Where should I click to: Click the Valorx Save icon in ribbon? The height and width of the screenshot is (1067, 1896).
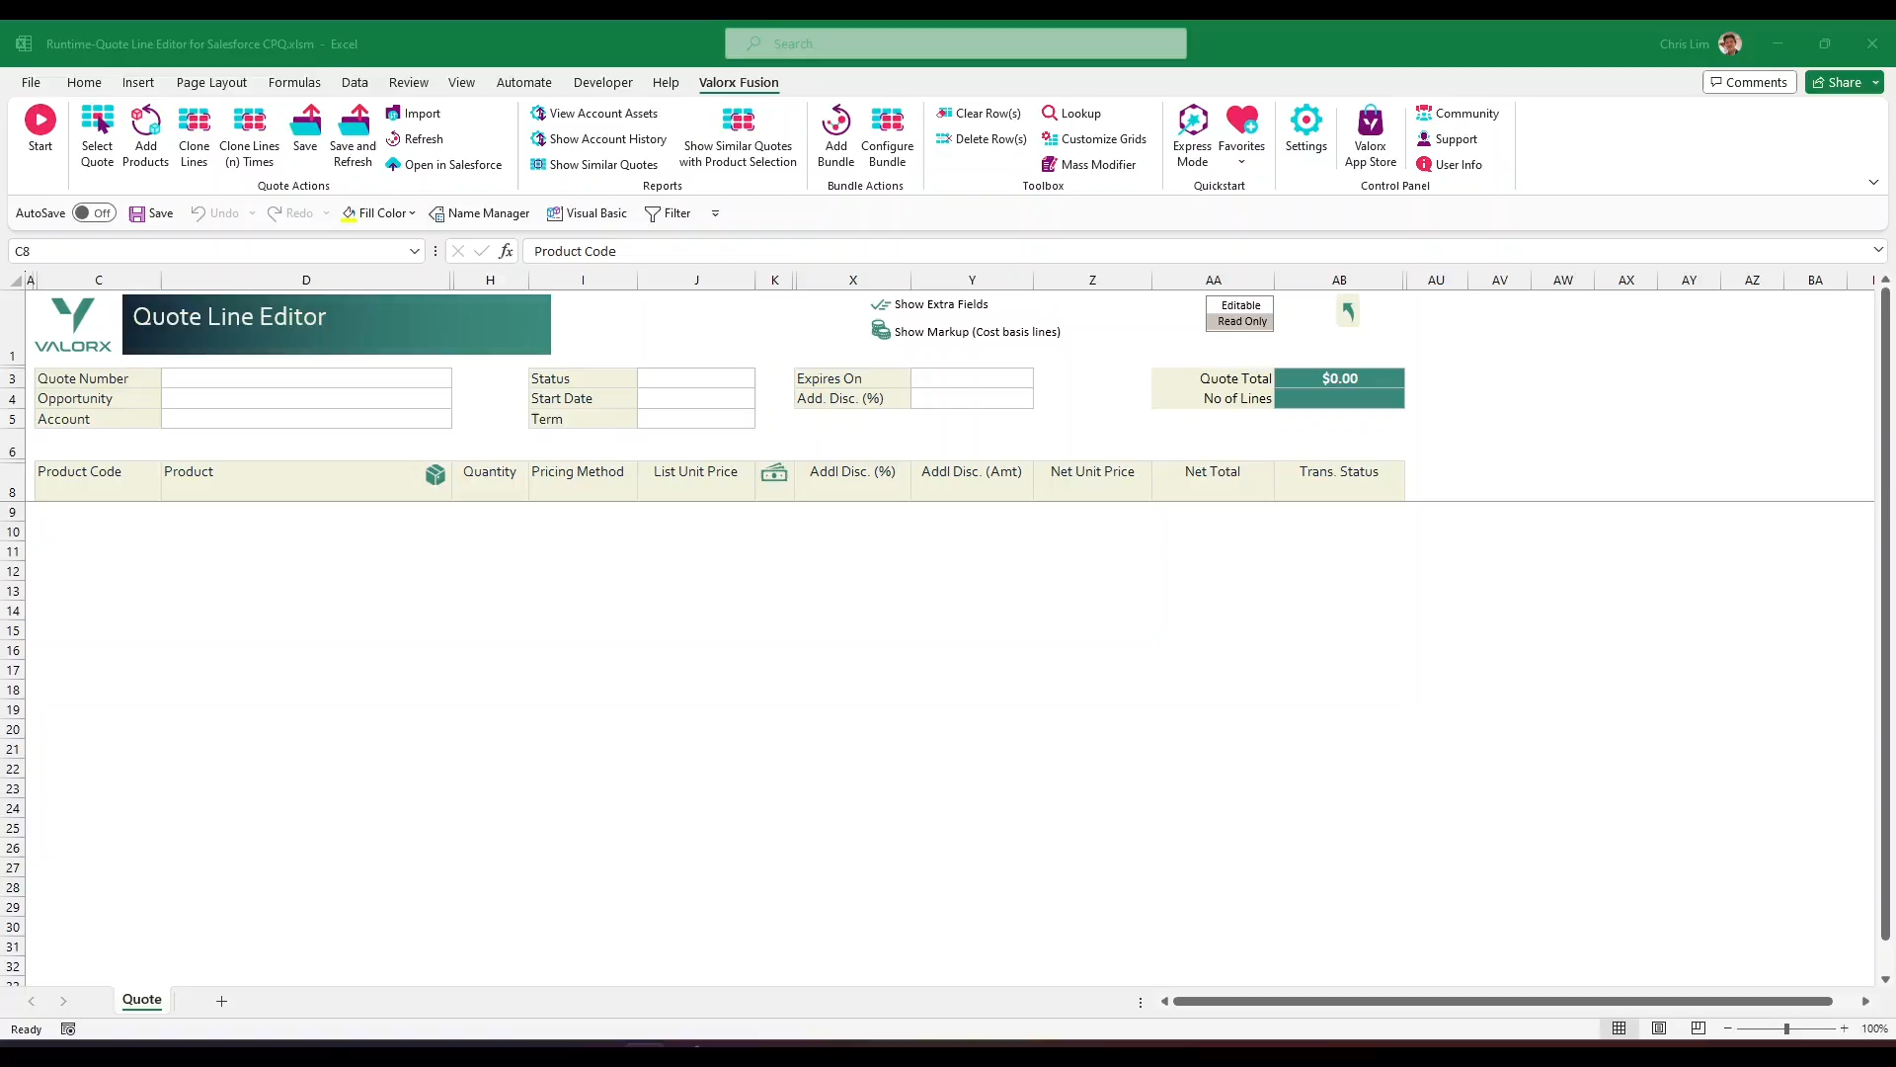(305, 121)
